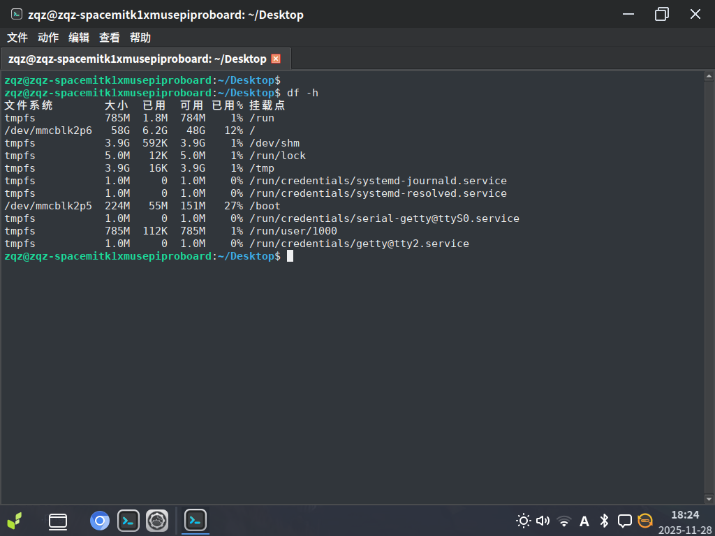The height and width of the screenshot is (536, 715).
Task: Click the '挂载点' column header
Action: pos(267,106)
